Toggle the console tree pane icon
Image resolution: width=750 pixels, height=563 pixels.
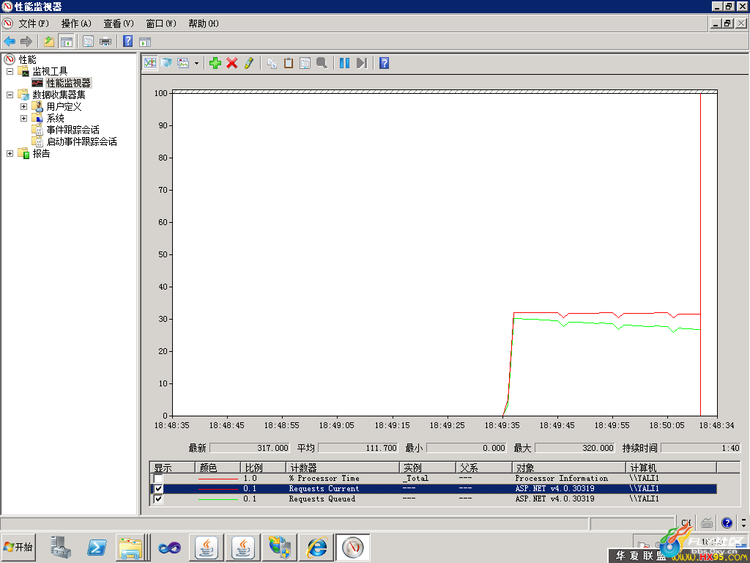[x=66, y=42]
